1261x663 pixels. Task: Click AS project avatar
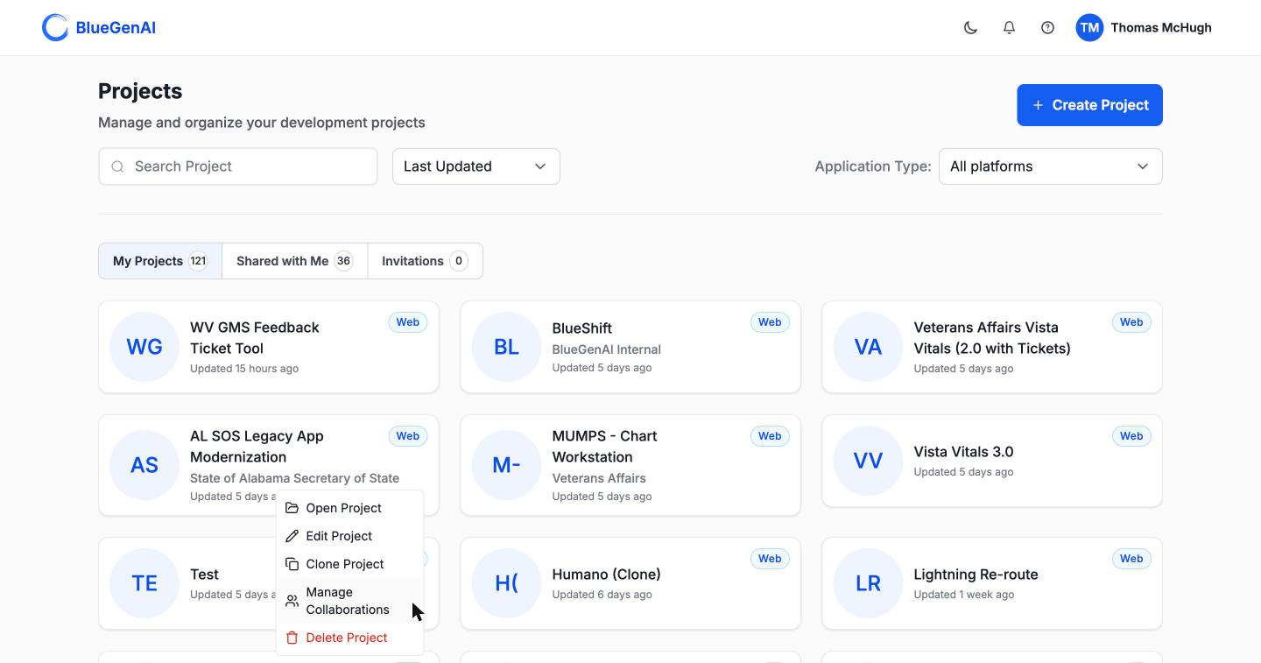[144, 465]
